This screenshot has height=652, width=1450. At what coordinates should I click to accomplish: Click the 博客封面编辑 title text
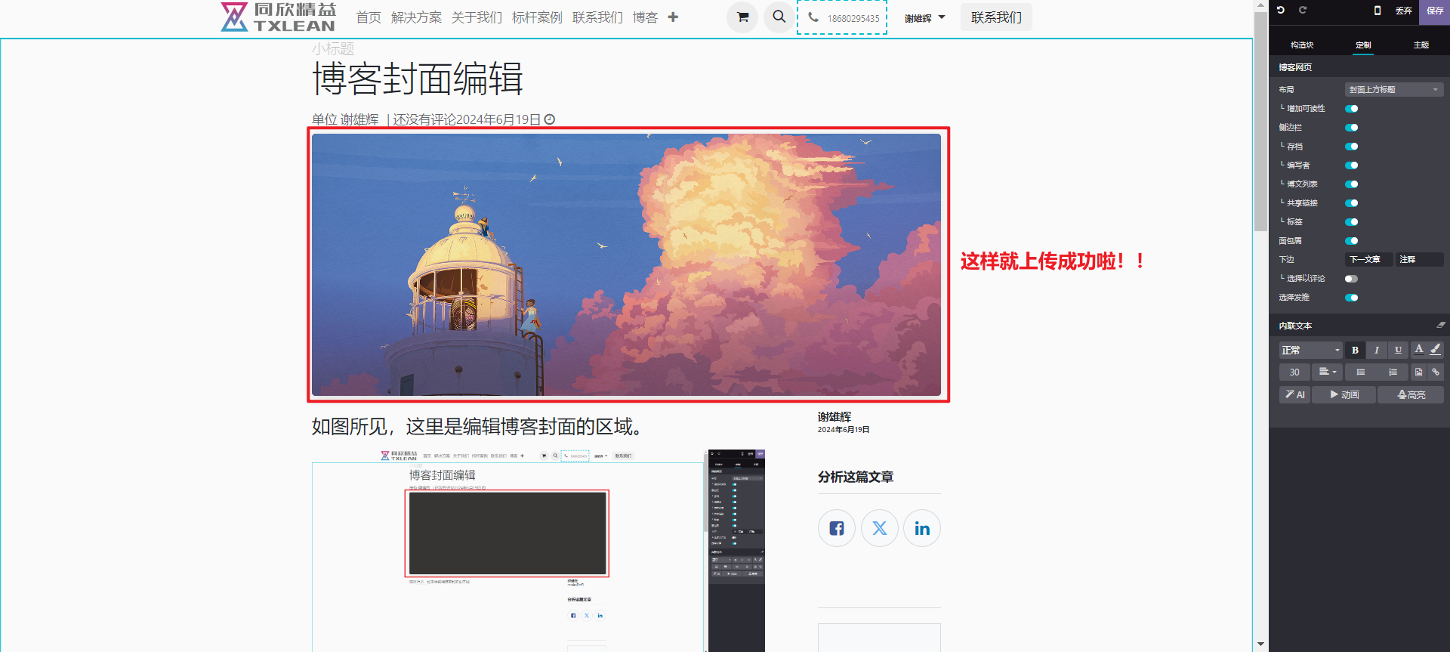417,79
